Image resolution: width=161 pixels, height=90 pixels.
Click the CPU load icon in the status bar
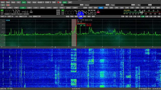8,89
